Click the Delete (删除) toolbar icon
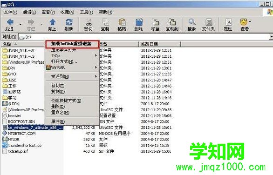This screenshot has height=175, width=273. (x=139, y=22)
